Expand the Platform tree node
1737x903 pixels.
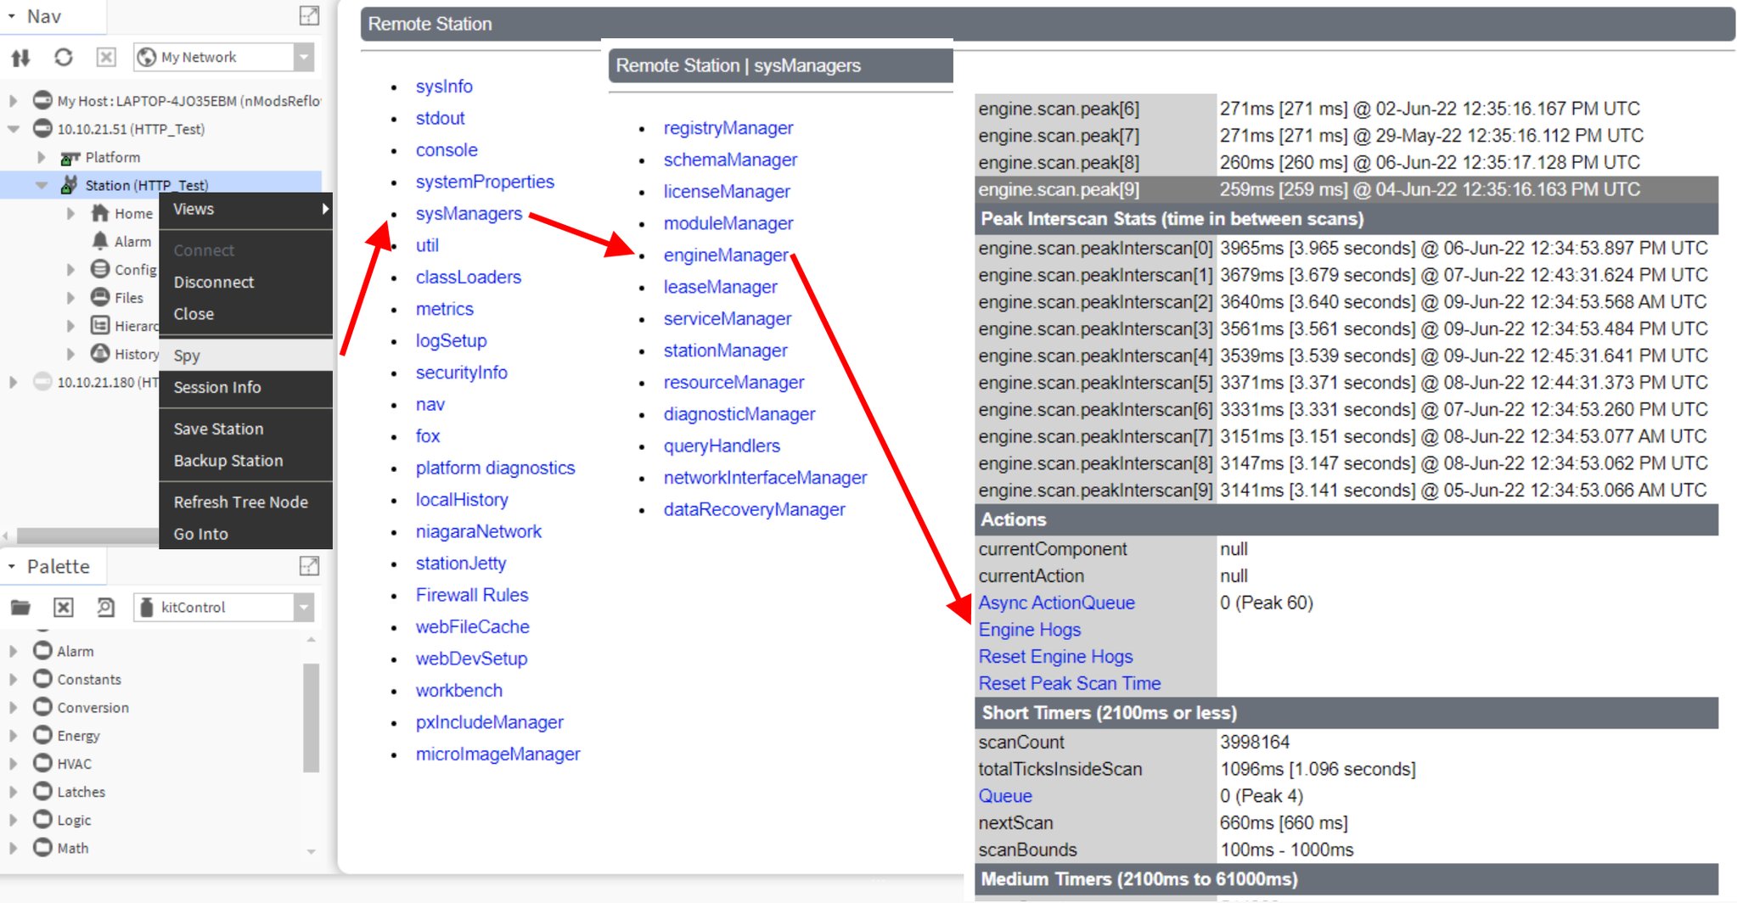pos(40,156)
